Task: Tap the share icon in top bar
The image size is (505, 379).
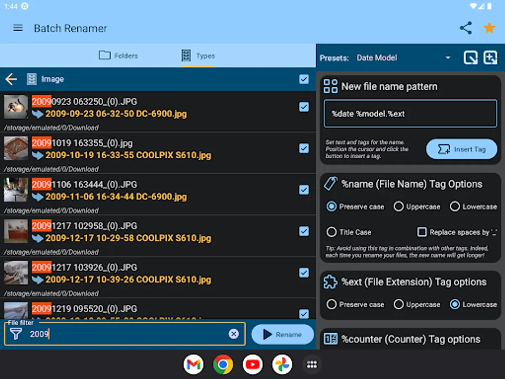Action: pyautogui.click(x=465, y=28)
